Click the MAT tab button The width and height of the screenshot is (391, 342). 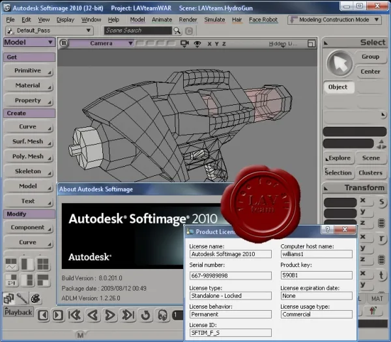(377, 298)
